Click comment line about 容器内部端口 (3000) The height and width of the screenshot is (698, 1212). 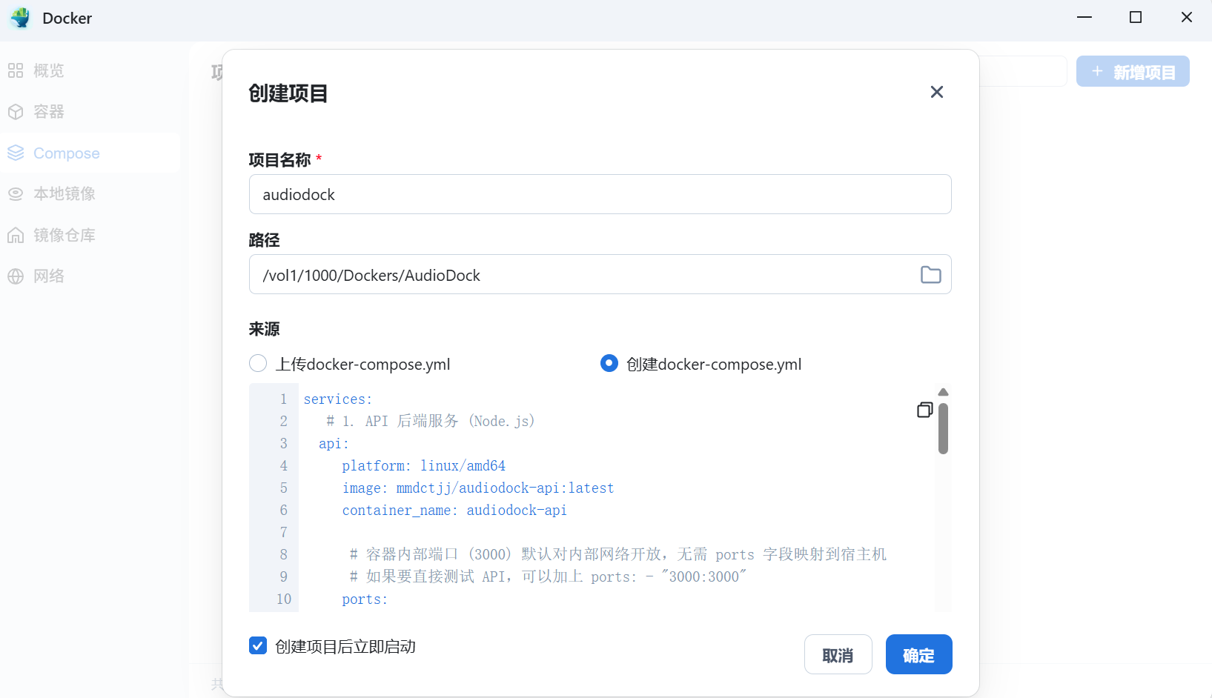pyautogui.click(x=617, y=554)
